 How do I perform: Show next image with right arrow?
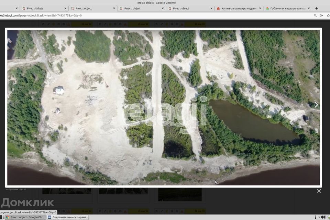click(x=316, y=105)
